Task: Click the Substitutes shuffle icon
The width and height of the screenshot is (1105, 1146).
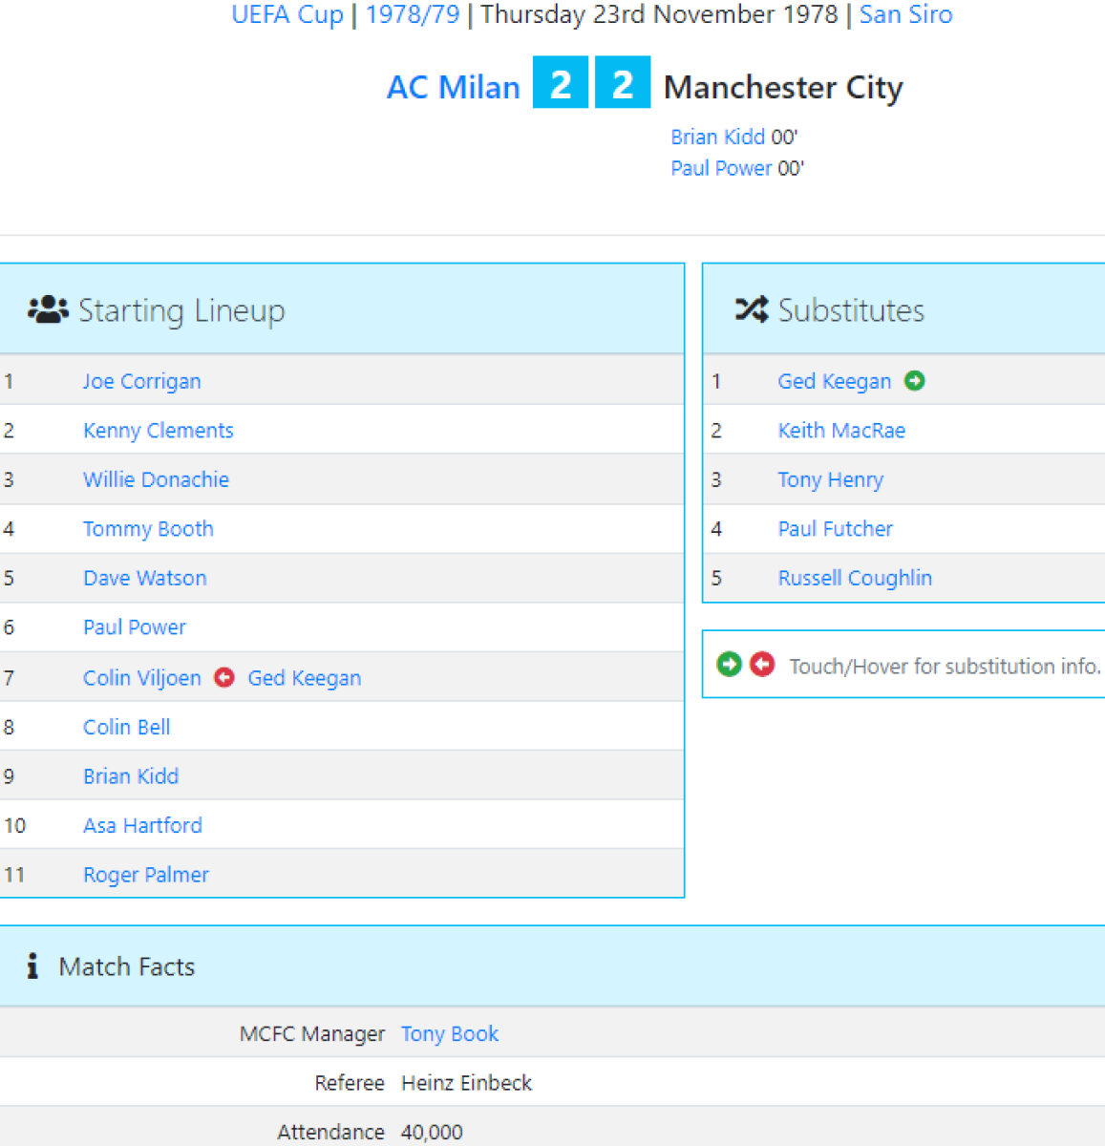Action: pyautogui.click(x=751, y=309)
